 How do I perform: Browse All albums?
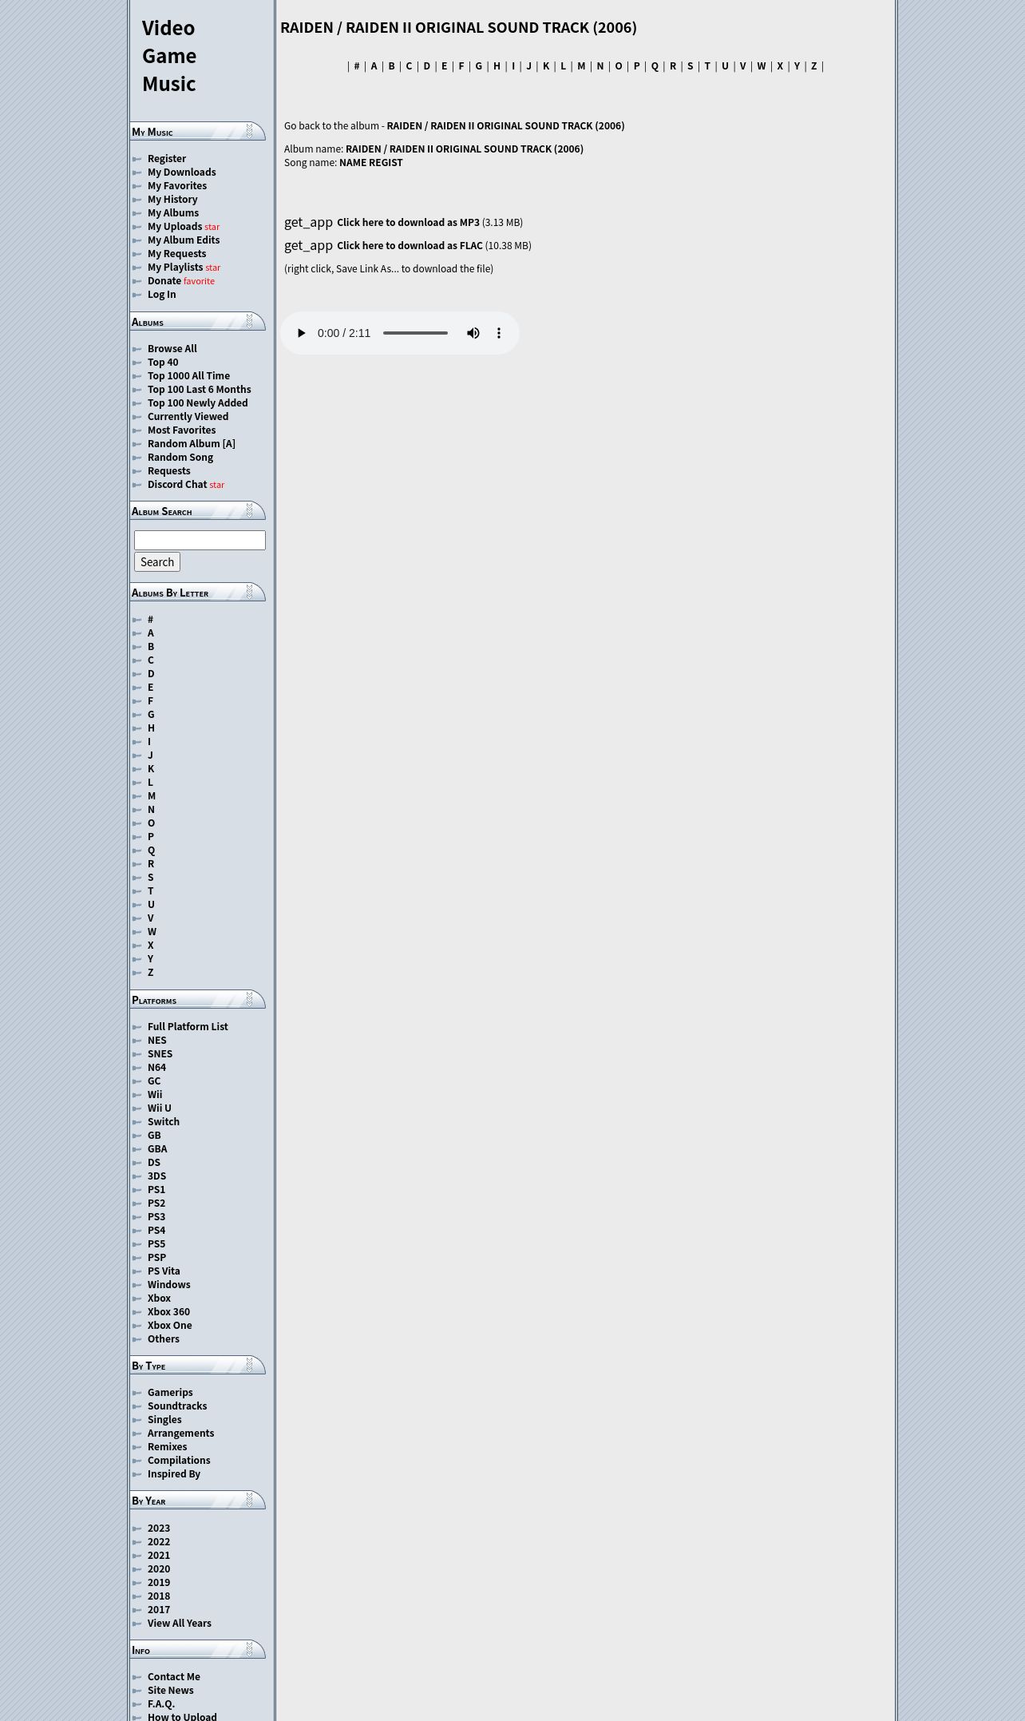pyautogui.click(x=172, y=349)
